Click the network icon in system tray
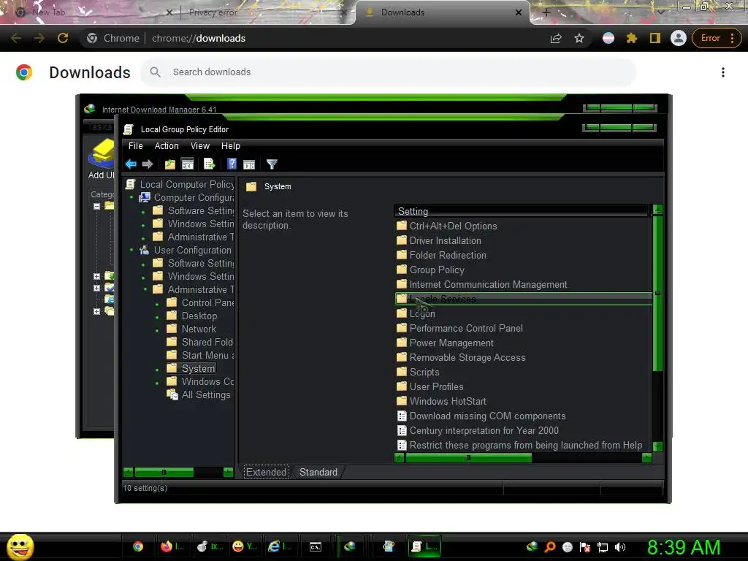This screenshot has width=748, height=561. 603,547
